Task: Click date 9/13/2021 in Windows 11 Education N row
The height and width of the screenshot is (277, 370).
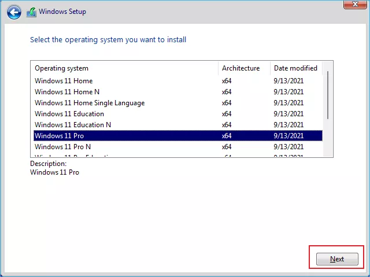Action: click(288, 125)
